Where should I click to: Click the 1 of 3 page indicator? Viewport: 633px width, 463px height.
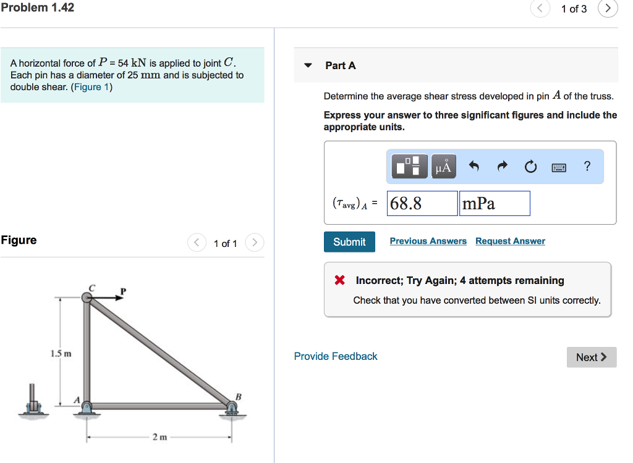[574, 9]
